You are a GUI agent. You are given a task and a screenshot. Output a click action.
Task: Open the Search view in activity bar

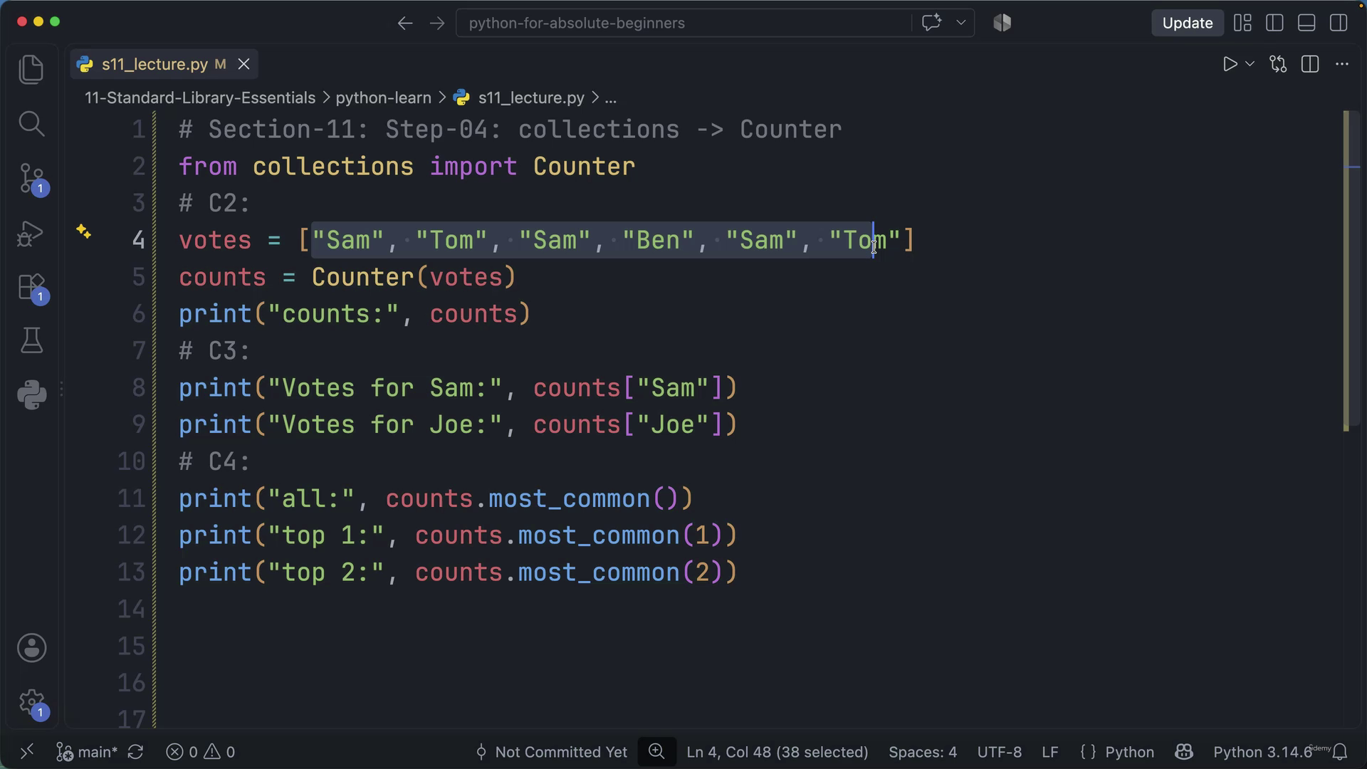coord(31,123)
